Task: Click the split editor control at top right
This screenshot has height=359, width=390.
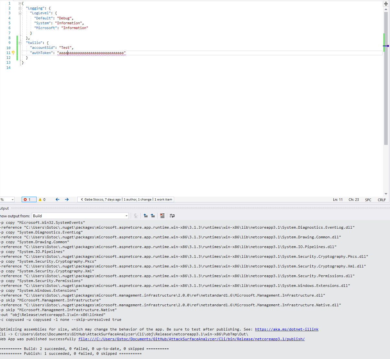Action: click(386, 4)
